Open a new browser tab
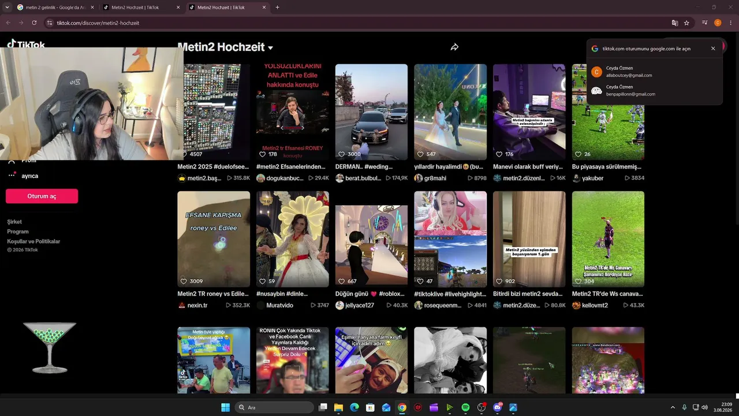The width and height of the screenshot is (739, 416). (x=278, y=8)
